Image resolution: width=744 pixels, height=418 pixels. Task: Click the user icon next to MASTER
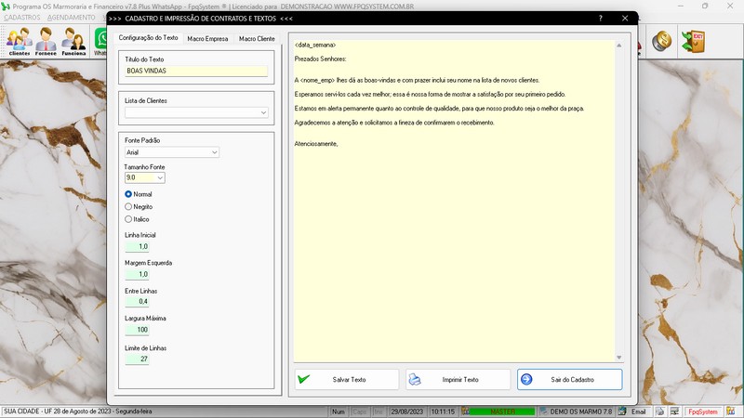click(x=466, y=411)
